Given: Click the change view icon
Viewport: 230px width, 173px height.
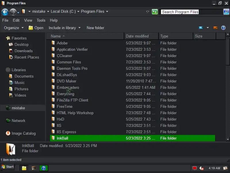Looking at the screenshot, I should (x=200, y=28).
